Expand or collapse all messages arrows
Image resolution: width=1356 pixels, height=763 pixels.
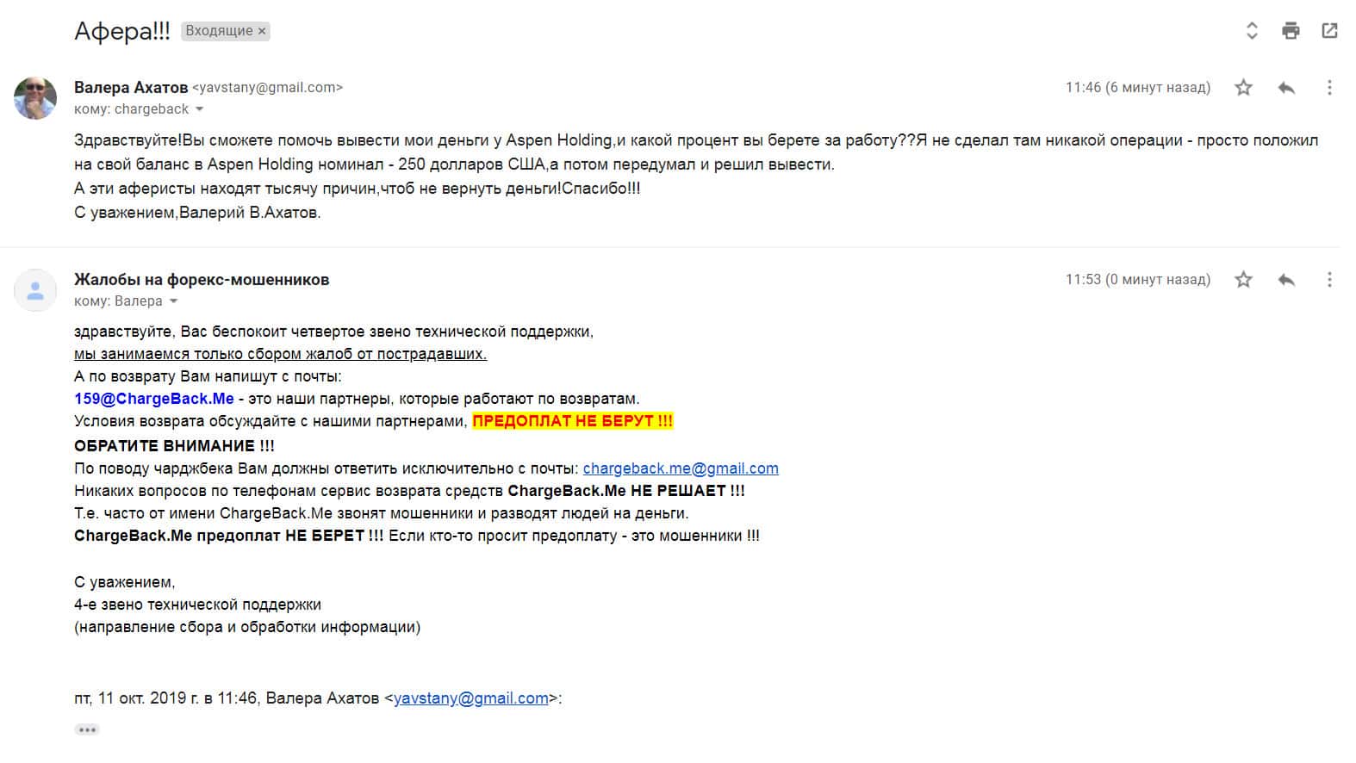[x=1252, y=31]
